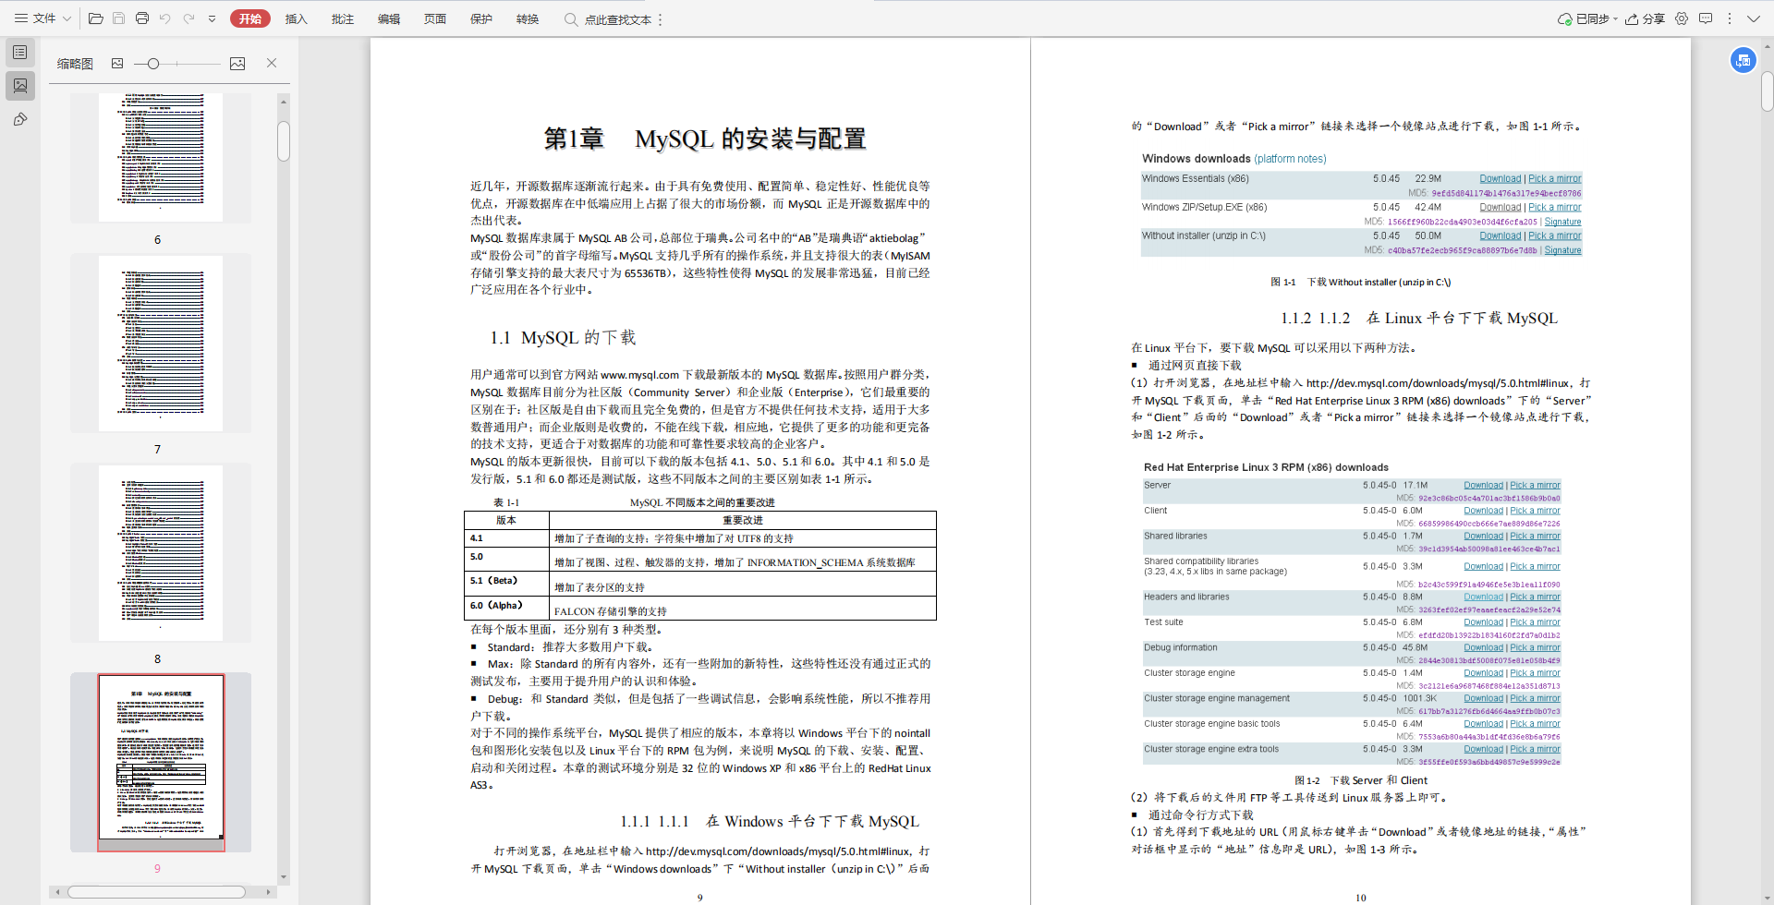Click the 已同步 cloud sync icon
Viewport: 1774px width, 905px height.
(x=1565, y=19)
